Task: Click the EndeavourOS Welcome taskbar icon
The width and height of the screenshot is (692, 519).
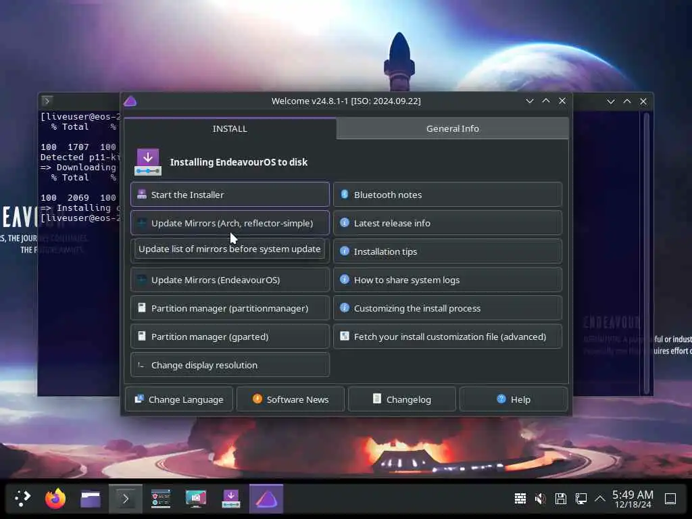Action: [x=266, y=499]
